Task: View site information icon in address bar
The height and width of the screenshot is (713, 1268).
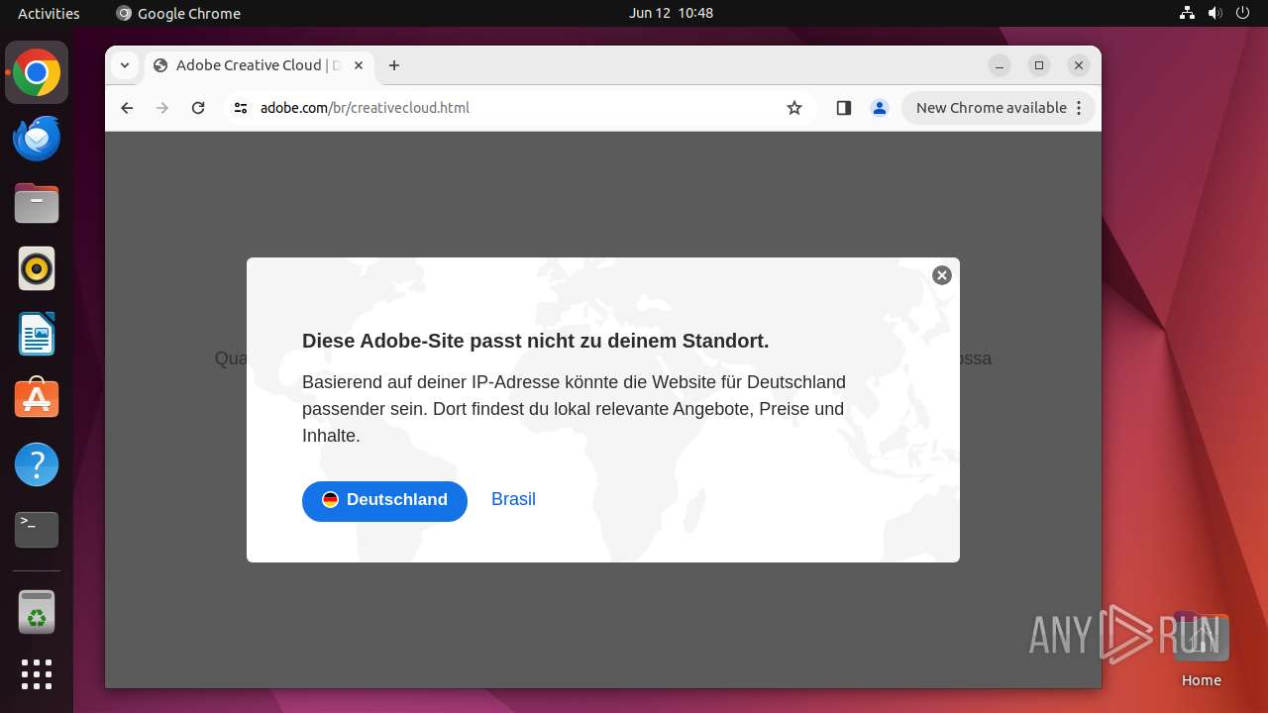Action: [x=240, y=108]
